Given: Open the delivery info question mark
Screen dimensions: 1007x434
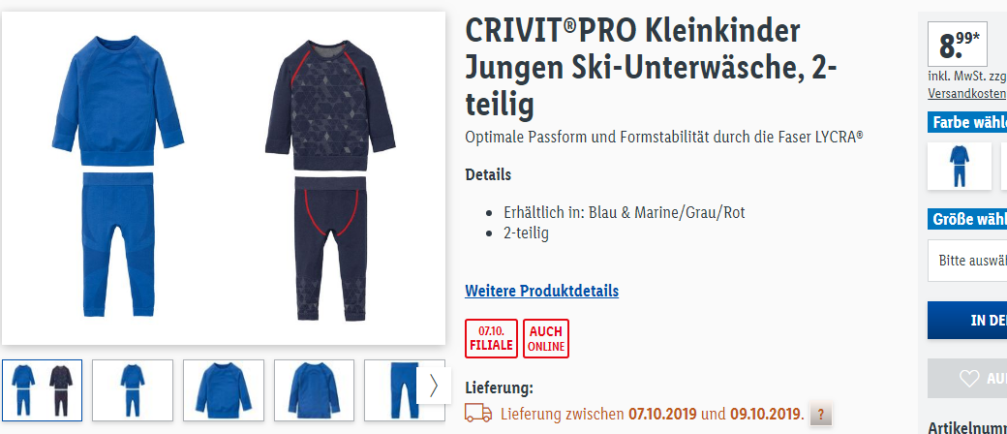Looking at the screenshot, I should coord(821,414).
